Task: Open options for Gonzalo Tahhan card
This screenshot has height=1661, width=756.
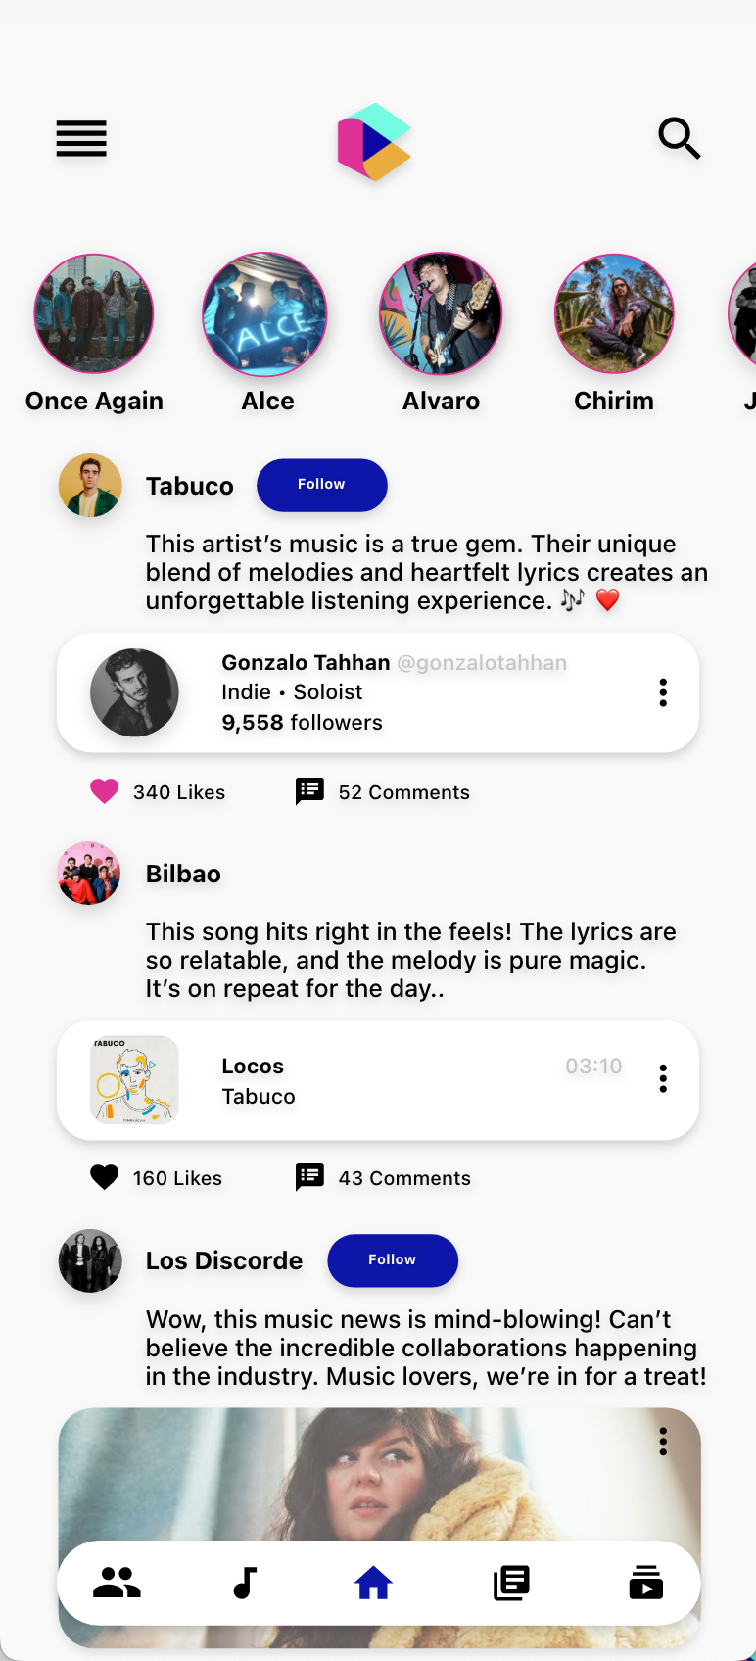Action: point(663,692)
